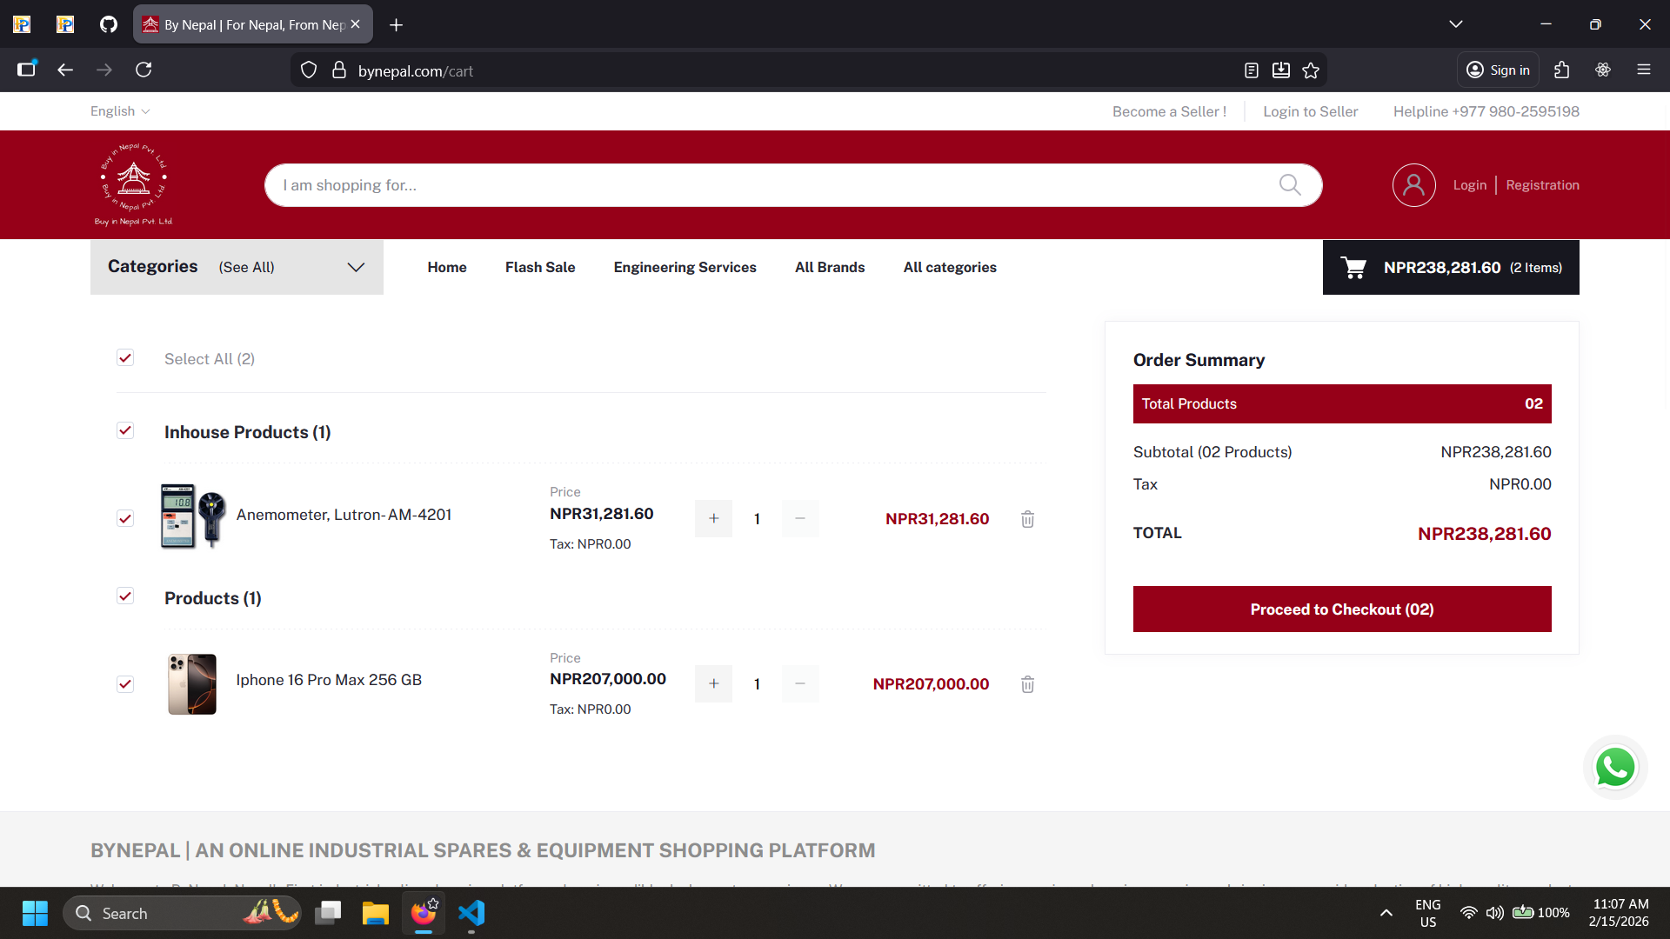Uncheck the Select All checkbox
The image size is (1670, 939).
[125, 358]
